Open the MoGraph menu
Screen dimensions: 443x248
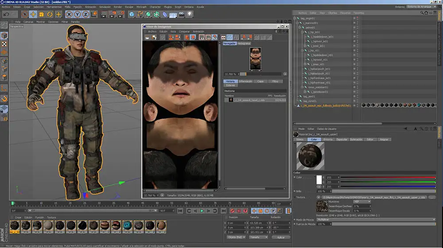click(x=141, y=7)
